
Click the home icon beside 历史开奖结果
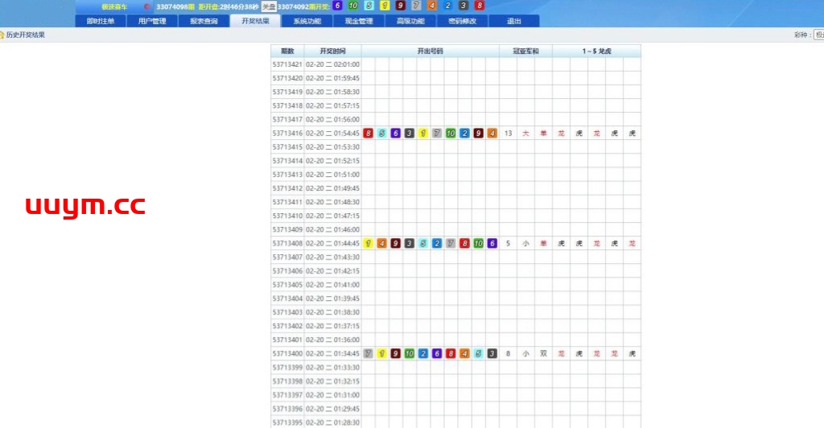[x=2, y=35]
